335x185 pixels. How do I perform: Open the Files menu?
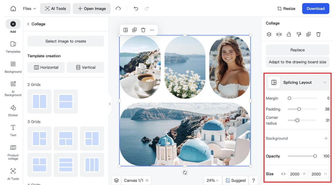pyautogui.click(x=29, y=8)
